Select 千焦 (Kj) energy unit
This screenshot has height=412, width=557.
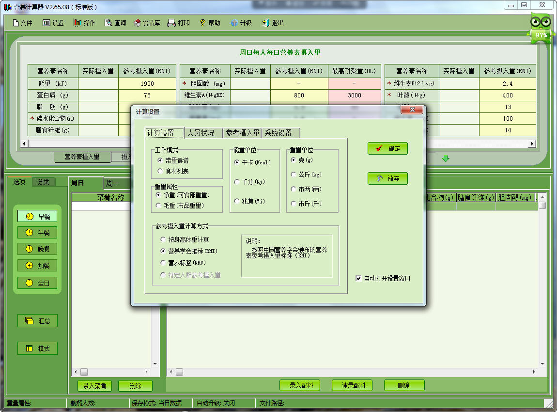237,182
